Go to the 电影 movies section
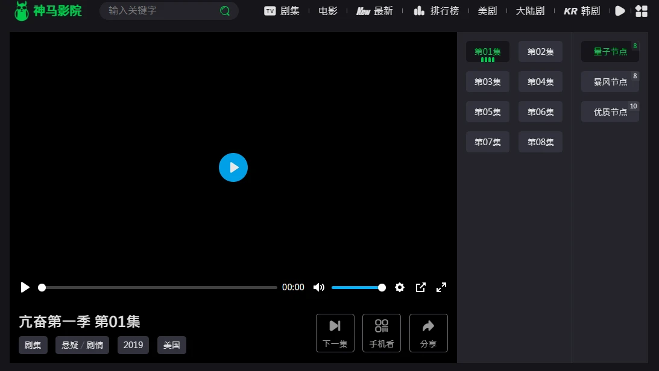Image resolution: width=659 pixels, height=371 pixels. (x=328, y=11)
